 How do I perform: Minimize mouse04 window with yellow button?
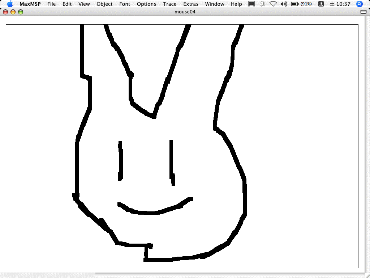[x=13, y=12]
